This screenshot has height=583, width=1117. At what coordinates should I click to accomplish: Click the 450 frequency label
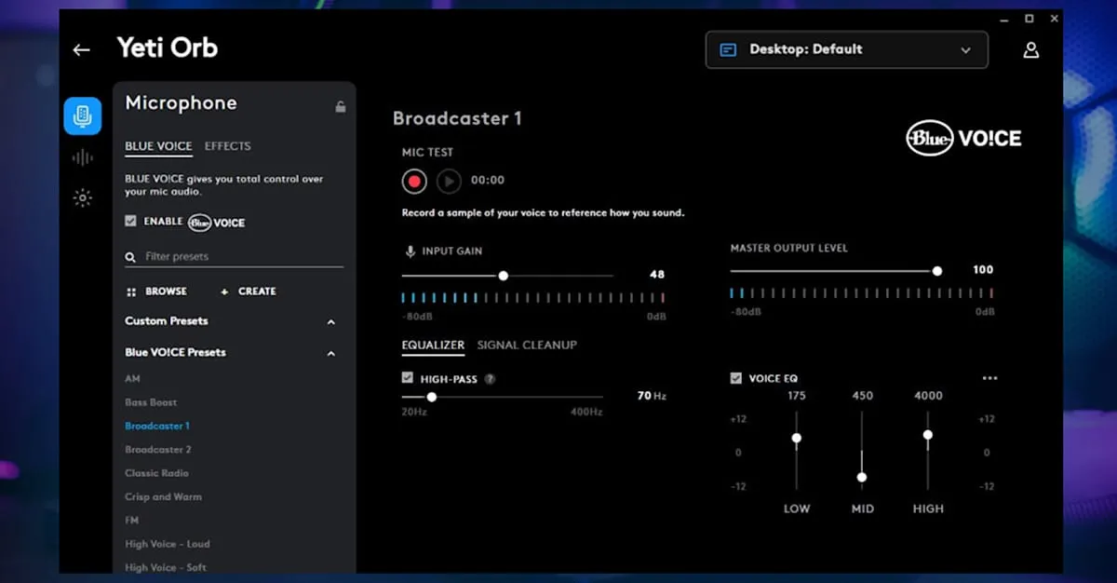863,396
